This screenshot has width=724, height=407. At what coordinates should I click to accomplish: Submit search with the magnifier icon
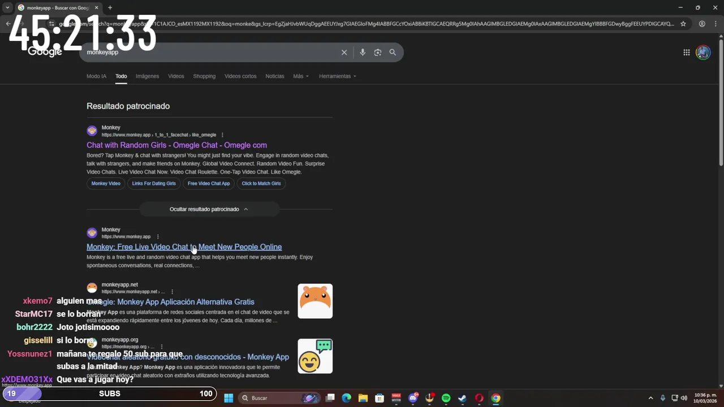tap(393, 52)
